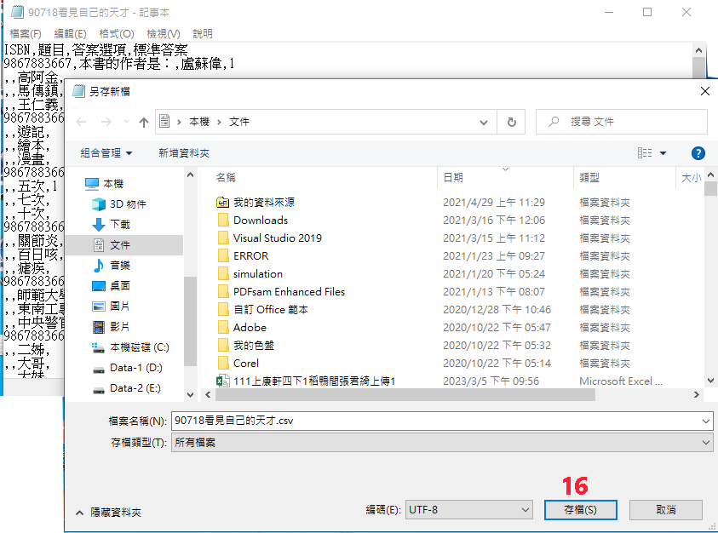Select the ERROR folder
718x533 pixels.
coord(242,256)
